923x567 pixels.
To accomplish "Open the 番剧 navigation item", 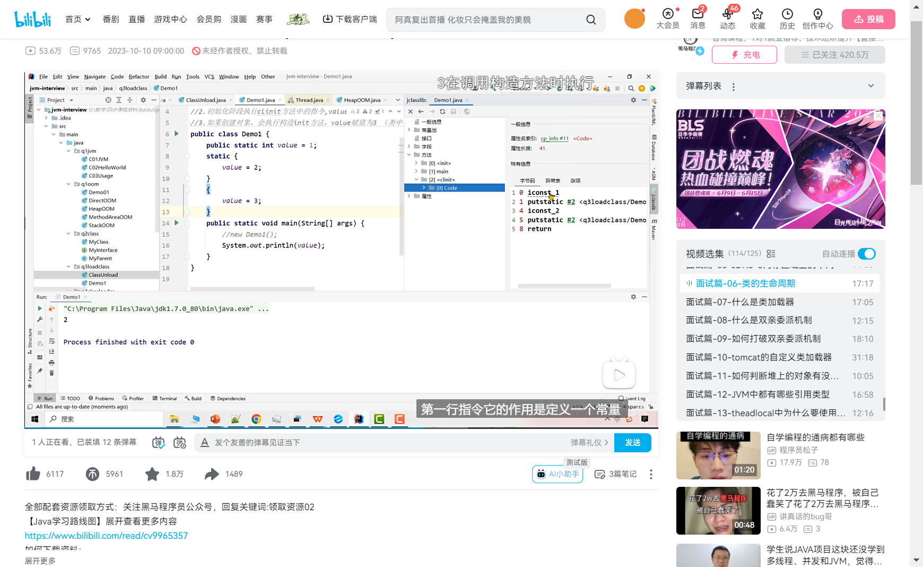I will click(x=111, y=19).
